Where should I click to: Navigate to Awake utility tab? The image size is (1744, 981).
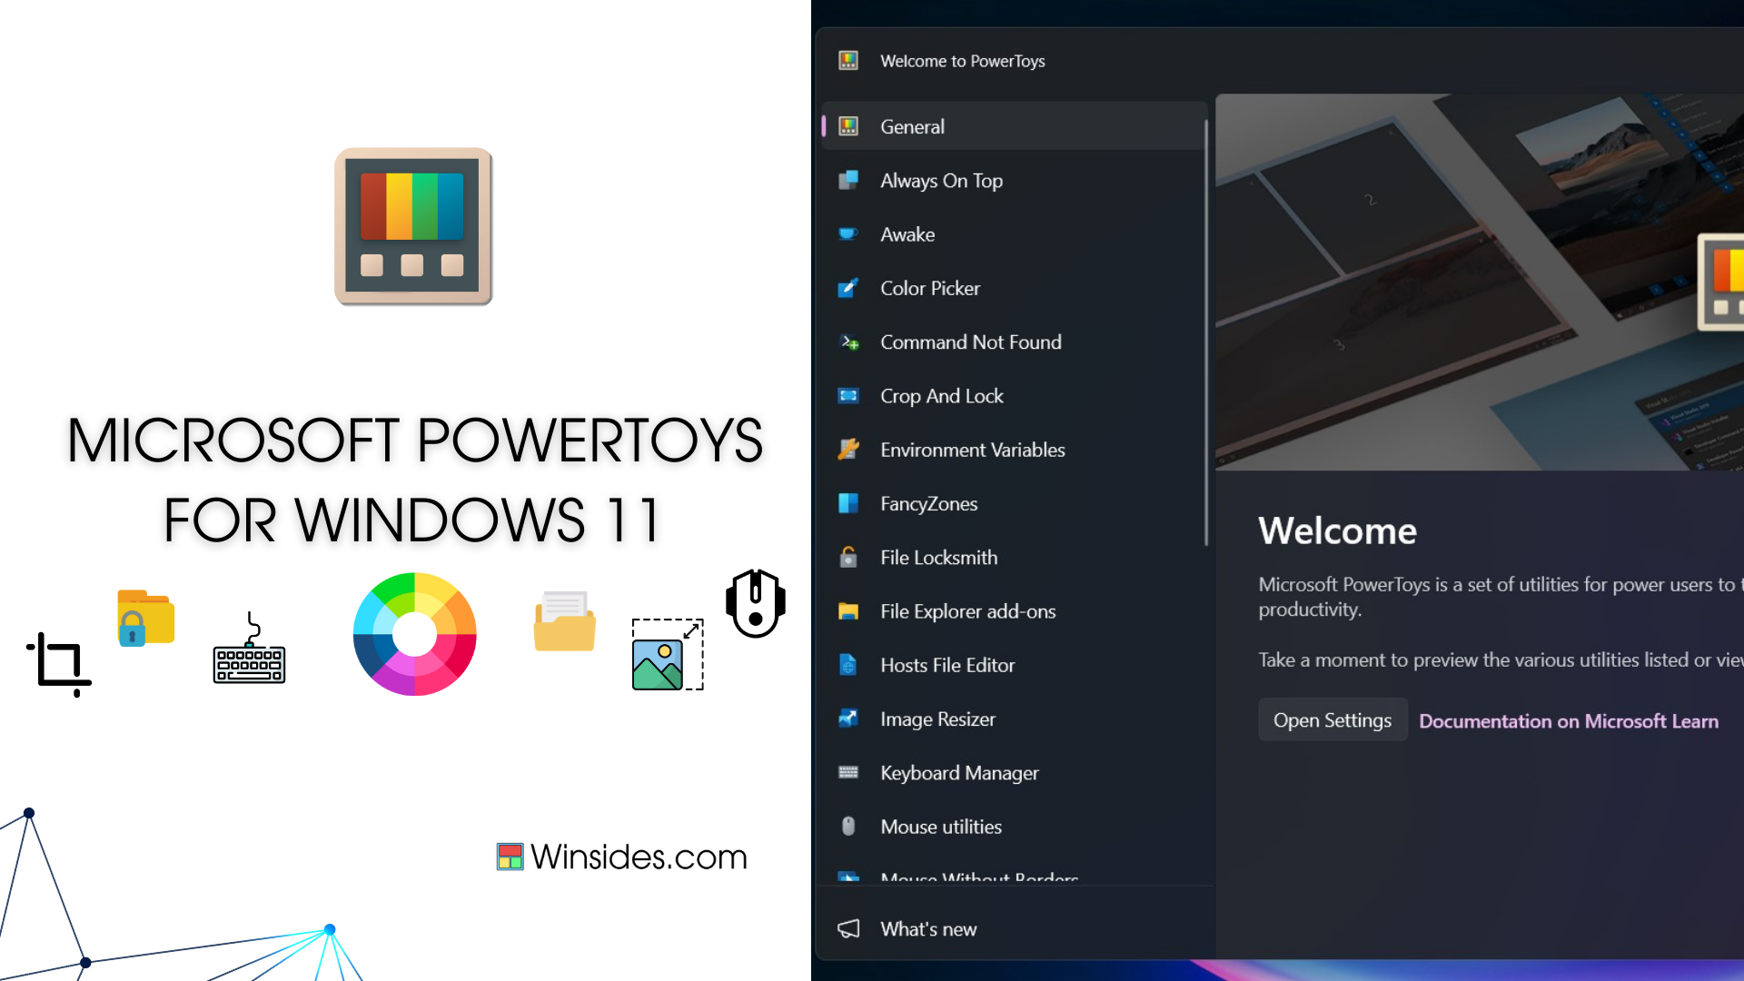(906, 234)
